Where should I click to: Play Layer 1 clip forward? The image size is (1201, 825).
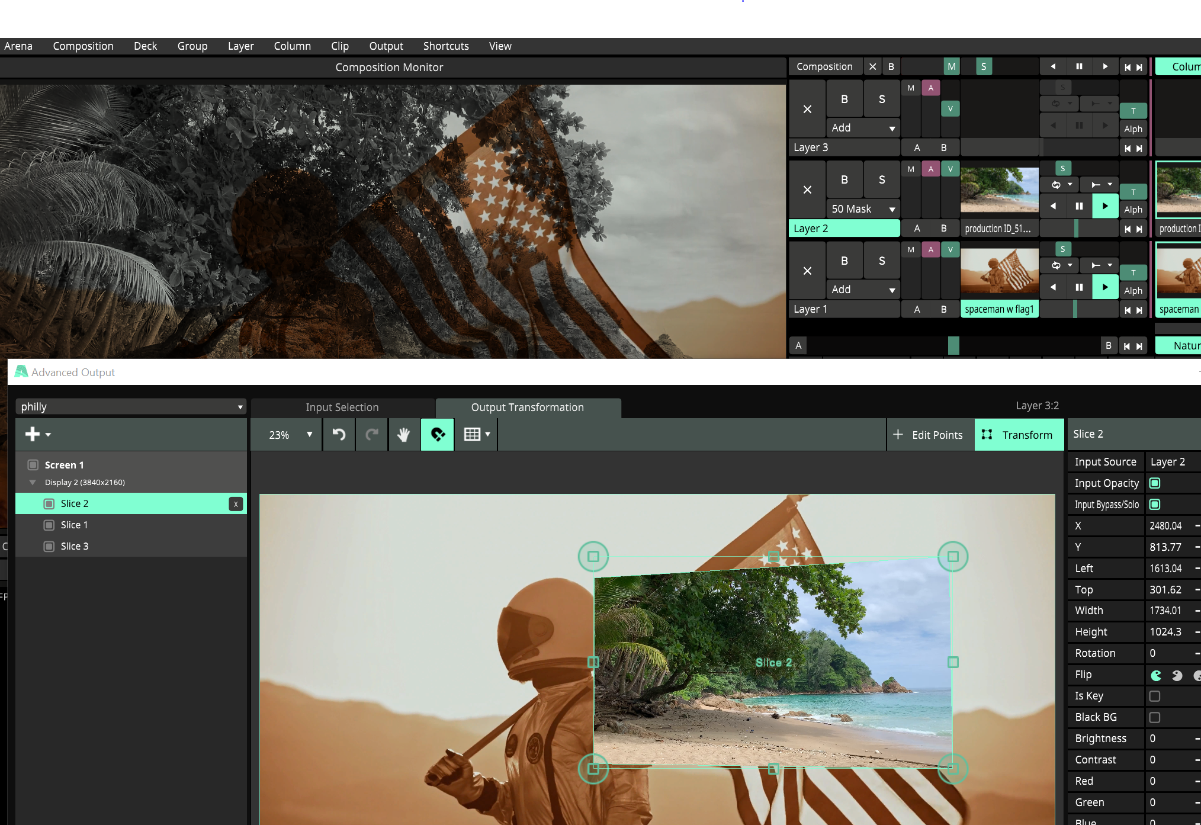click(x=1105, y=287)
